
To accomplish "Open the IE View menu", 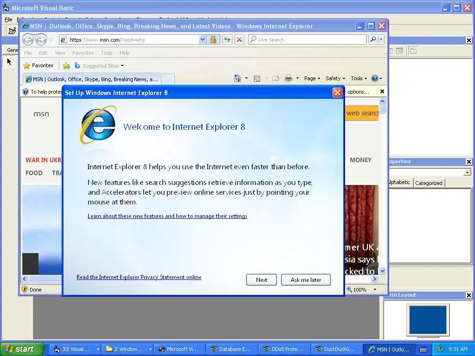I will pos(60,53).
